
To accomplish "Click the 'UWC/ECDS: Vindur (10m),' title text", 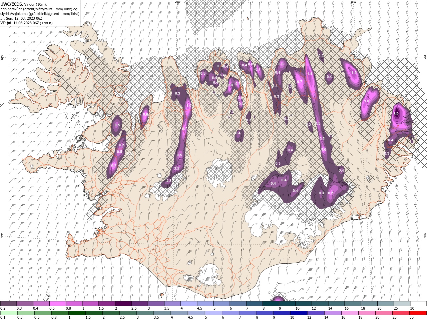I will click(x=23, y=4).
